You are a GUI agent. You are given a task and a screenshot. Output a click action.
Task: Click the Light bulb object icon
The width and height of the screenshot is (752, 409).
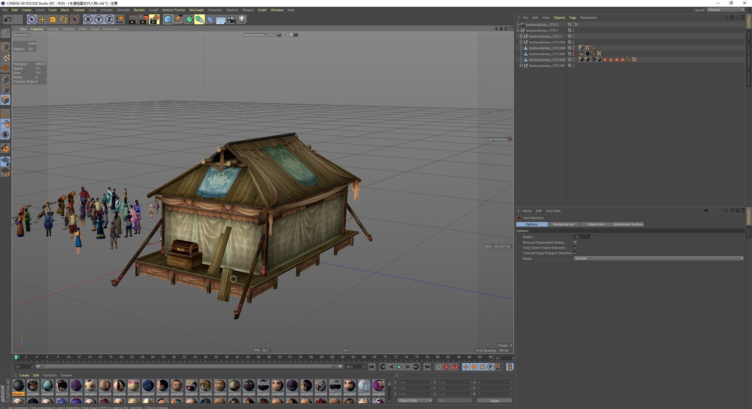coord(242,20)
